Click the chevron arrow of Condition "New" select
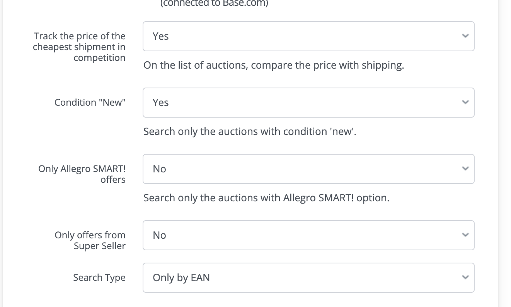This screenshot has height=307, width=511. pos(465,103)
